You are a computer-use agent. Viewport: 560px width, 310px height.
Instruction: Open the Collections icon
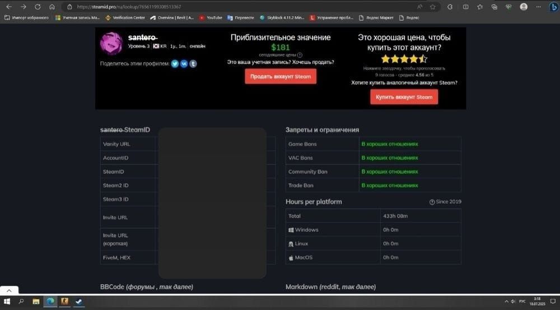coord(494,7)
